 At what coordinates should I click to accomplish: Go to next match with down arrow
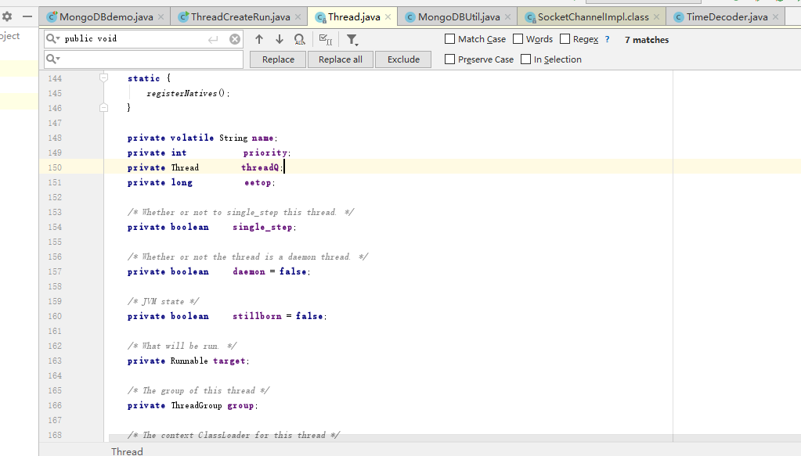(x=279, y=39)
